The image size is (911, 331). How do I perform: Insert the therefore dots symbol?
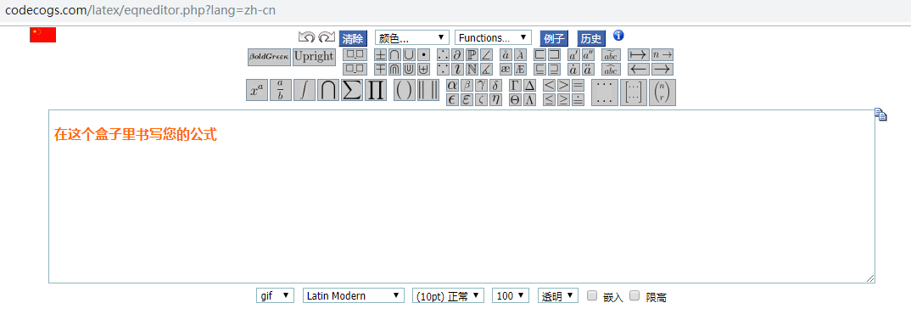[444, 54]
